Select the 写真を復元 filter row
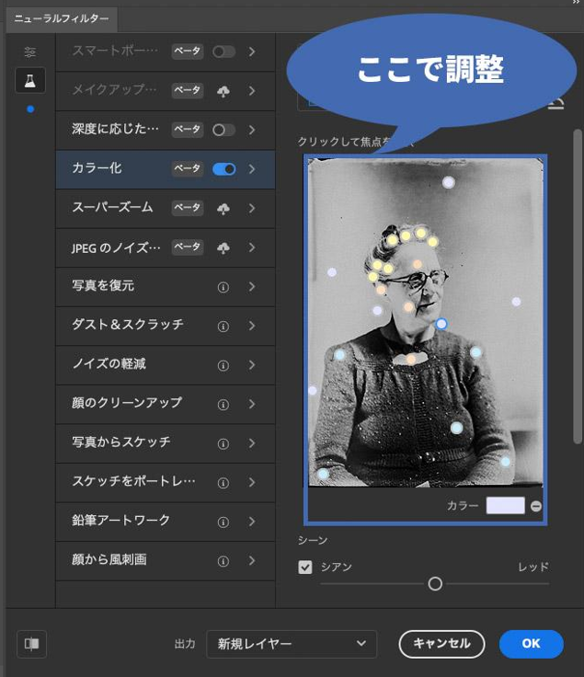The width and height of the screenshot is (584, 677). [166, 286]
